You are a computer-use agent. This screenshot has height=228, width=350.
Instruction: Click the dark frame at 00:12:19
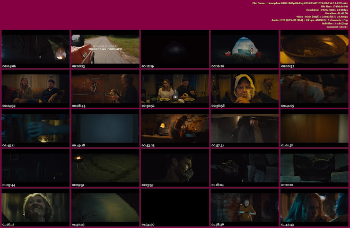point(175,49)
